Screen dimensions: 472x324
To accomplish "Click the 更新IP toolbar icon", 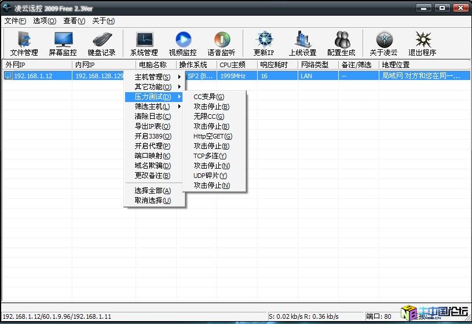I will (264, 43).
